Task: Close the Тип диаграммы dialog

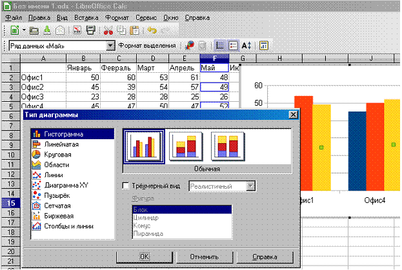Action: (293, 115)
